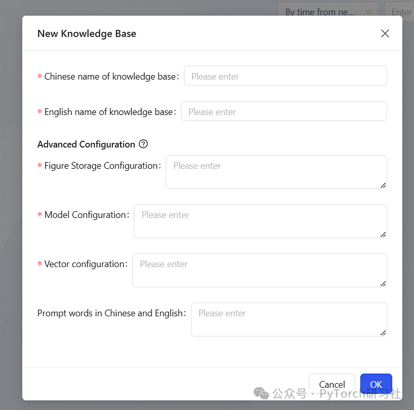The height and width of the screenshot is (410, 414).
Task: Click the 'Vector configuration' field label
Action: pos(84,264)
